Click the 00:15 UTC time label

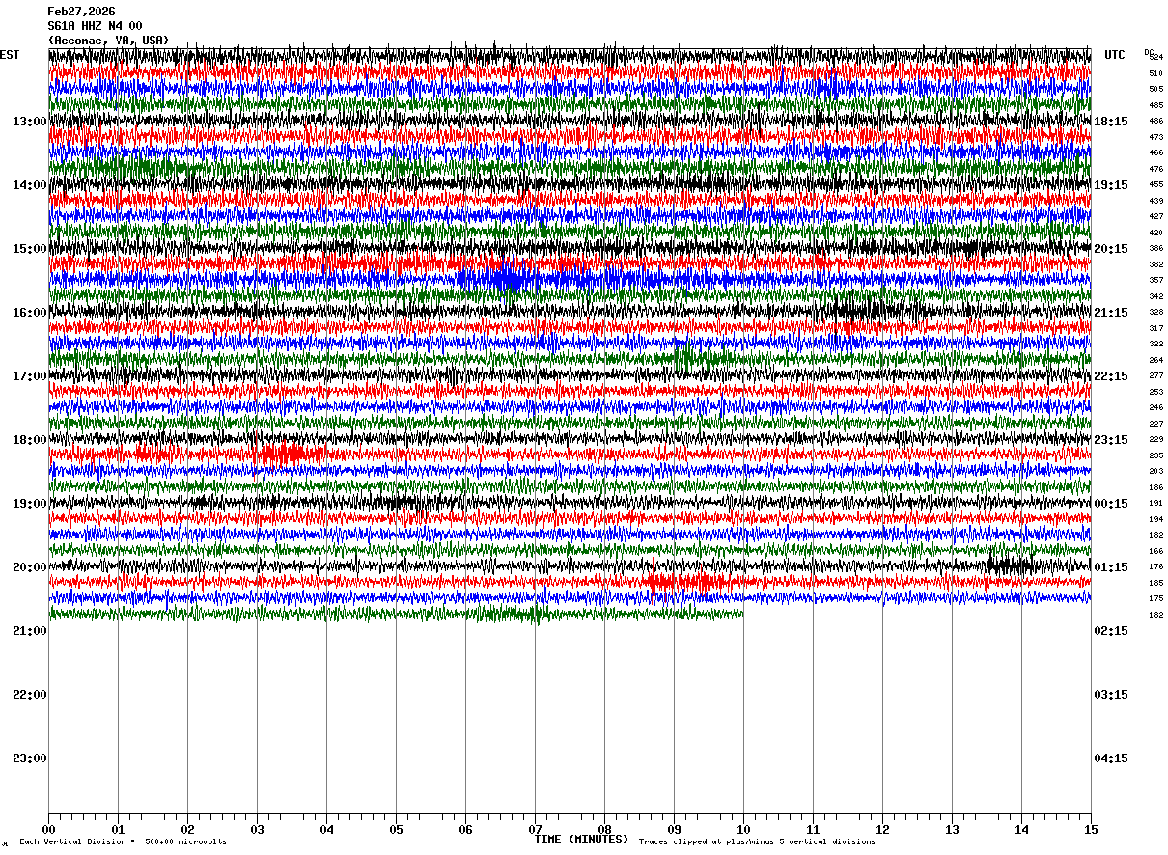[x=1111, y=504]
